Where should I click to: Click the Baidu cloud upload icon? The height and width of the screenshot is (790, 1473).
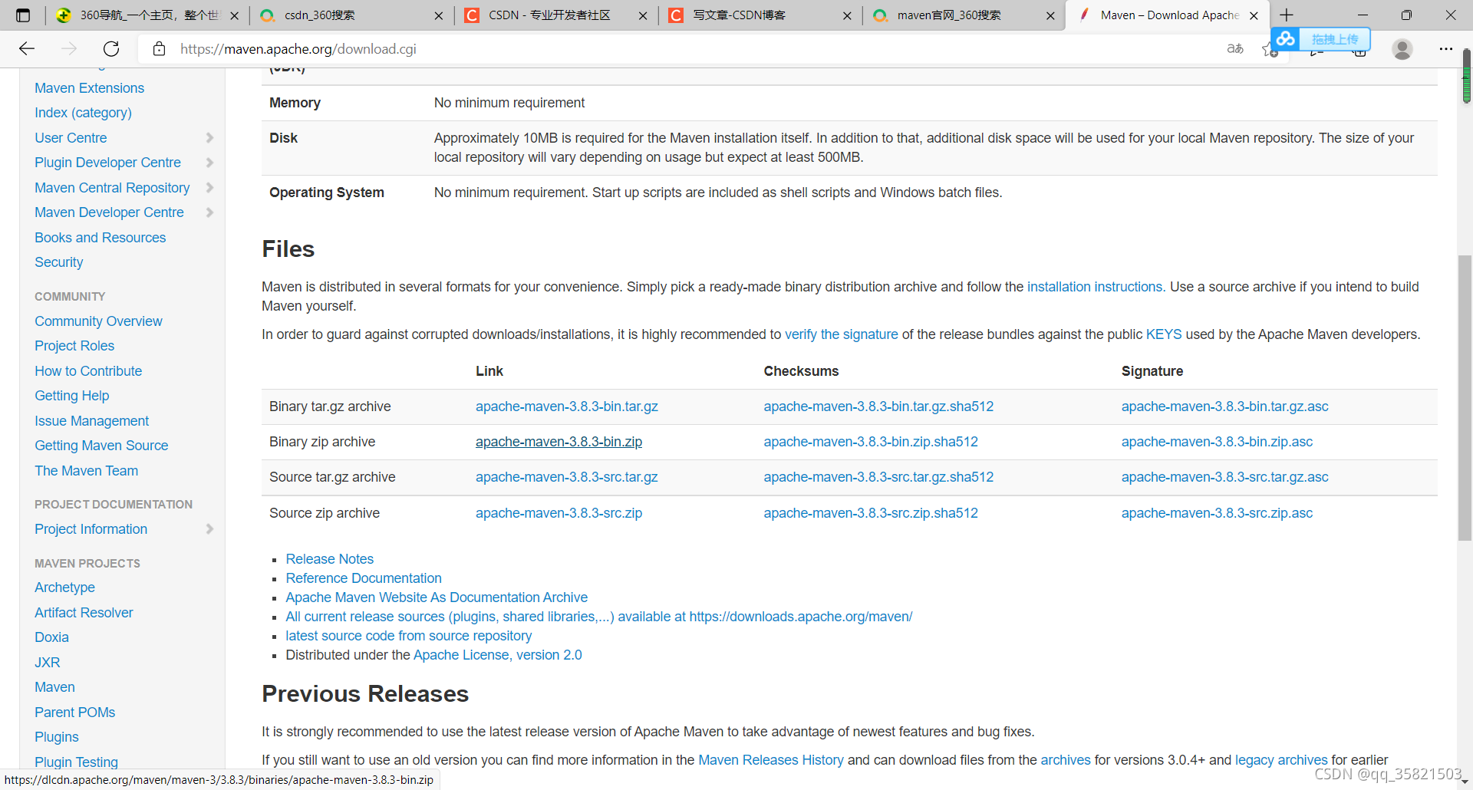point(1285,38)
